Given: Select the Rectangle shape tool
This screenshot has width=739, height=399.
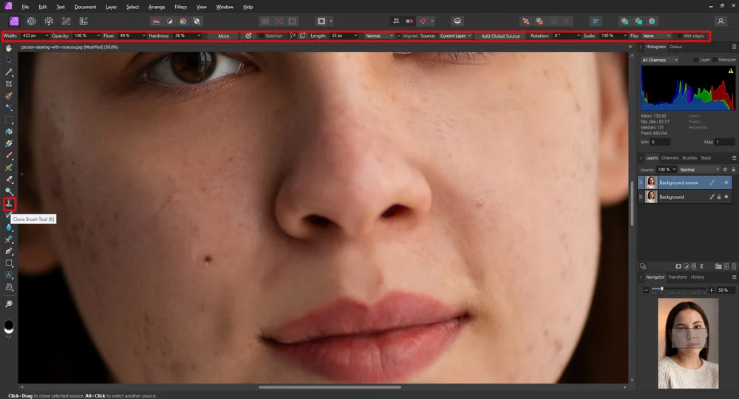Looking at the screenshot, I should point(9,263).
